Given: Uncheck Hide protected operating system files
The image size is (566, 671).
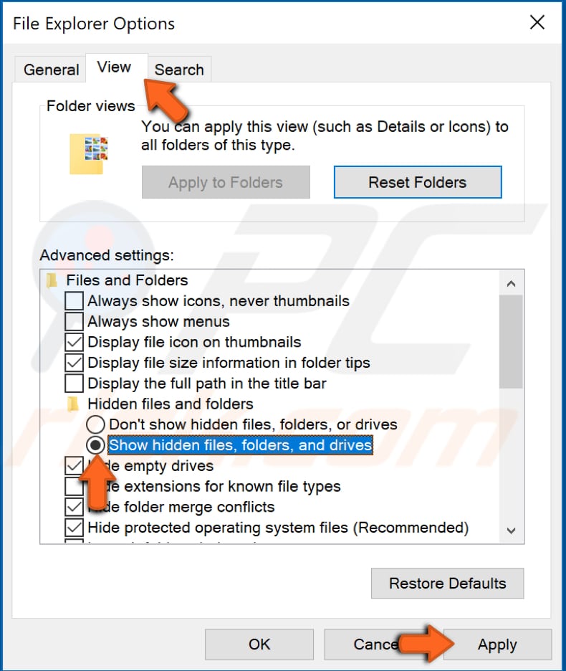Looking at the screenshot, I should coord(74,527).
